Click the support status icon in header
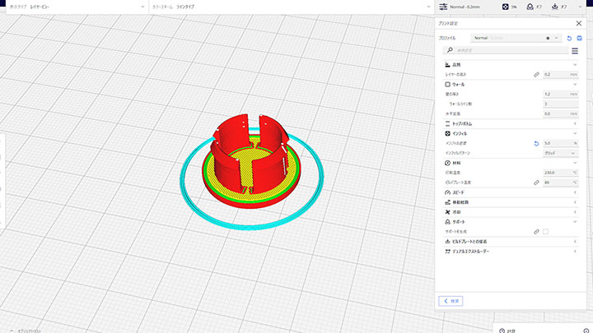 click(x=530, y=7)
